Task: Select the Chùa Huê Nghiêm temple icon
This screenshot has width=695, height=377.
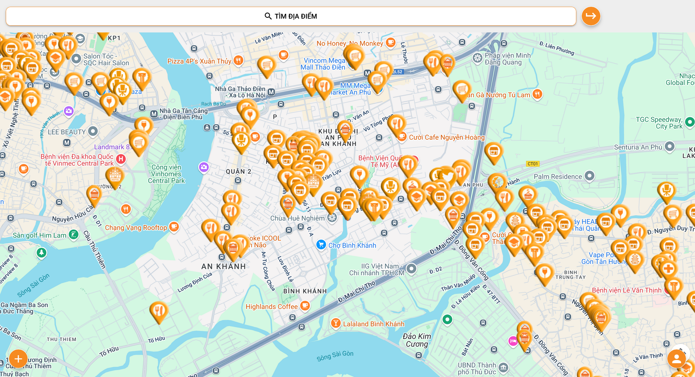Action: (x=332, y=218)
